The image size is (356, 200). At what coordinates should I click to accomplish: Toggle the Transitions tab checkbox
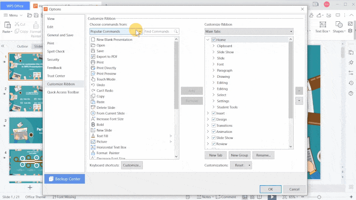coord(214,125)
